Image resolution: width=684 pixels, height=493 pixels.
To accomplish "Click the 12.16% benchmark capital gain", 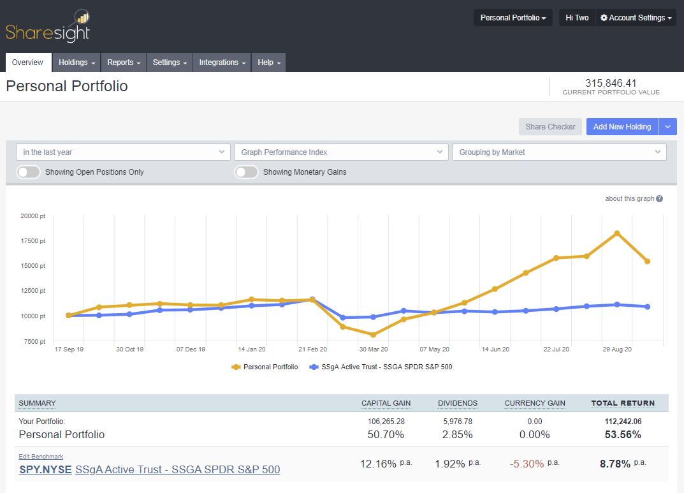I will point(378,464).
